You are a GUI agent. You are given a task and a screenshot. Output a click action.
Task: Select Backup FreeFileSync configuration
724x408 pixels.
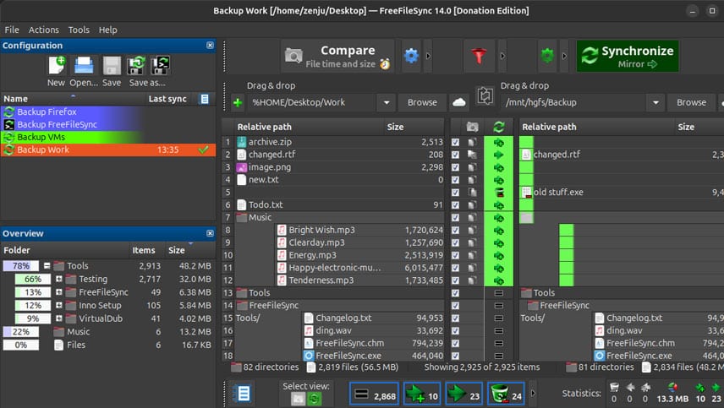pyautogui.click(x=108, y=124)
